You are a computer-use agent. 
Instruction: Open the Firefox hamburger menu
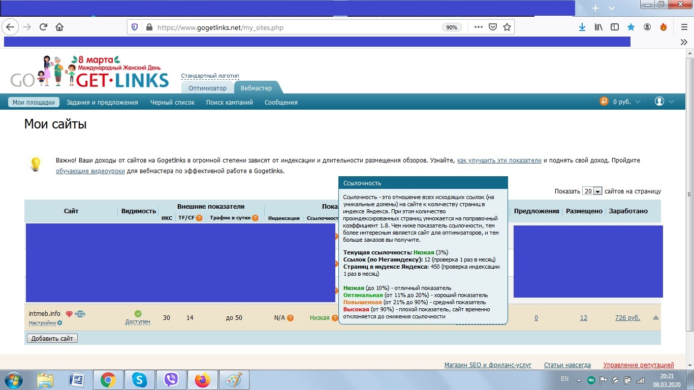684,27
